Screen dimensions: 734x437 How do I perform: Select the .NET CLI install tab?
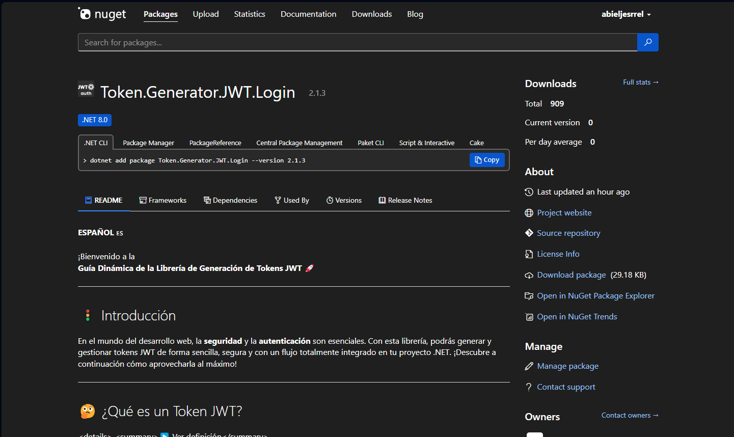[x=96, y=143]
